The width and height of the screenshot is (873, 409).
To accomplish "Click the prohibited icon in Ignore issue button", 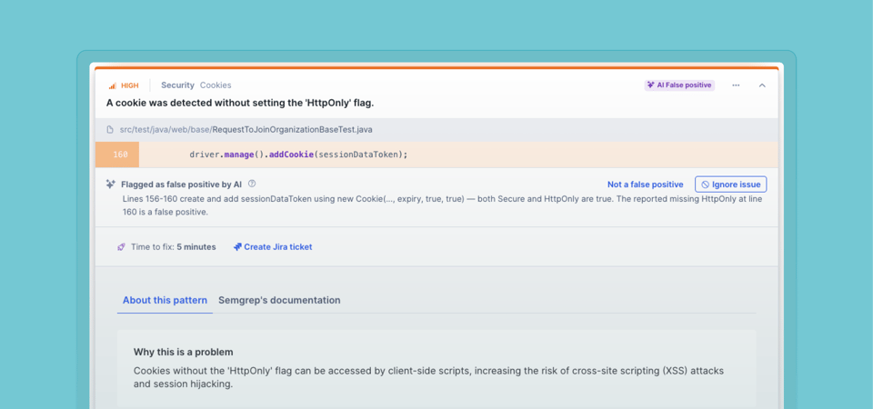I will (x=705, y=185).
